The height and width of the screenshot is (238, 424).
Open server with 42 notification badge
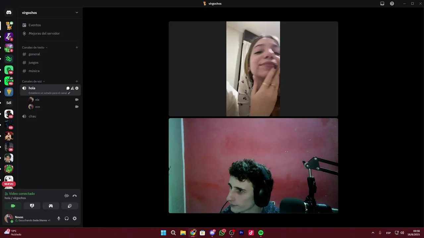[9, 81]
